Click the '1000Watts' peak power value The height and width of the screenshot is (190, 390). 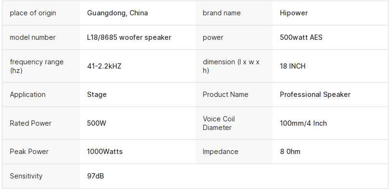(x=105, y=152)
